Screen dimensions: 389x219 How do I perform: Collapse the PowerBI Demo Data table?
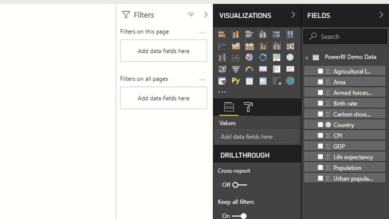click(306, 57)
